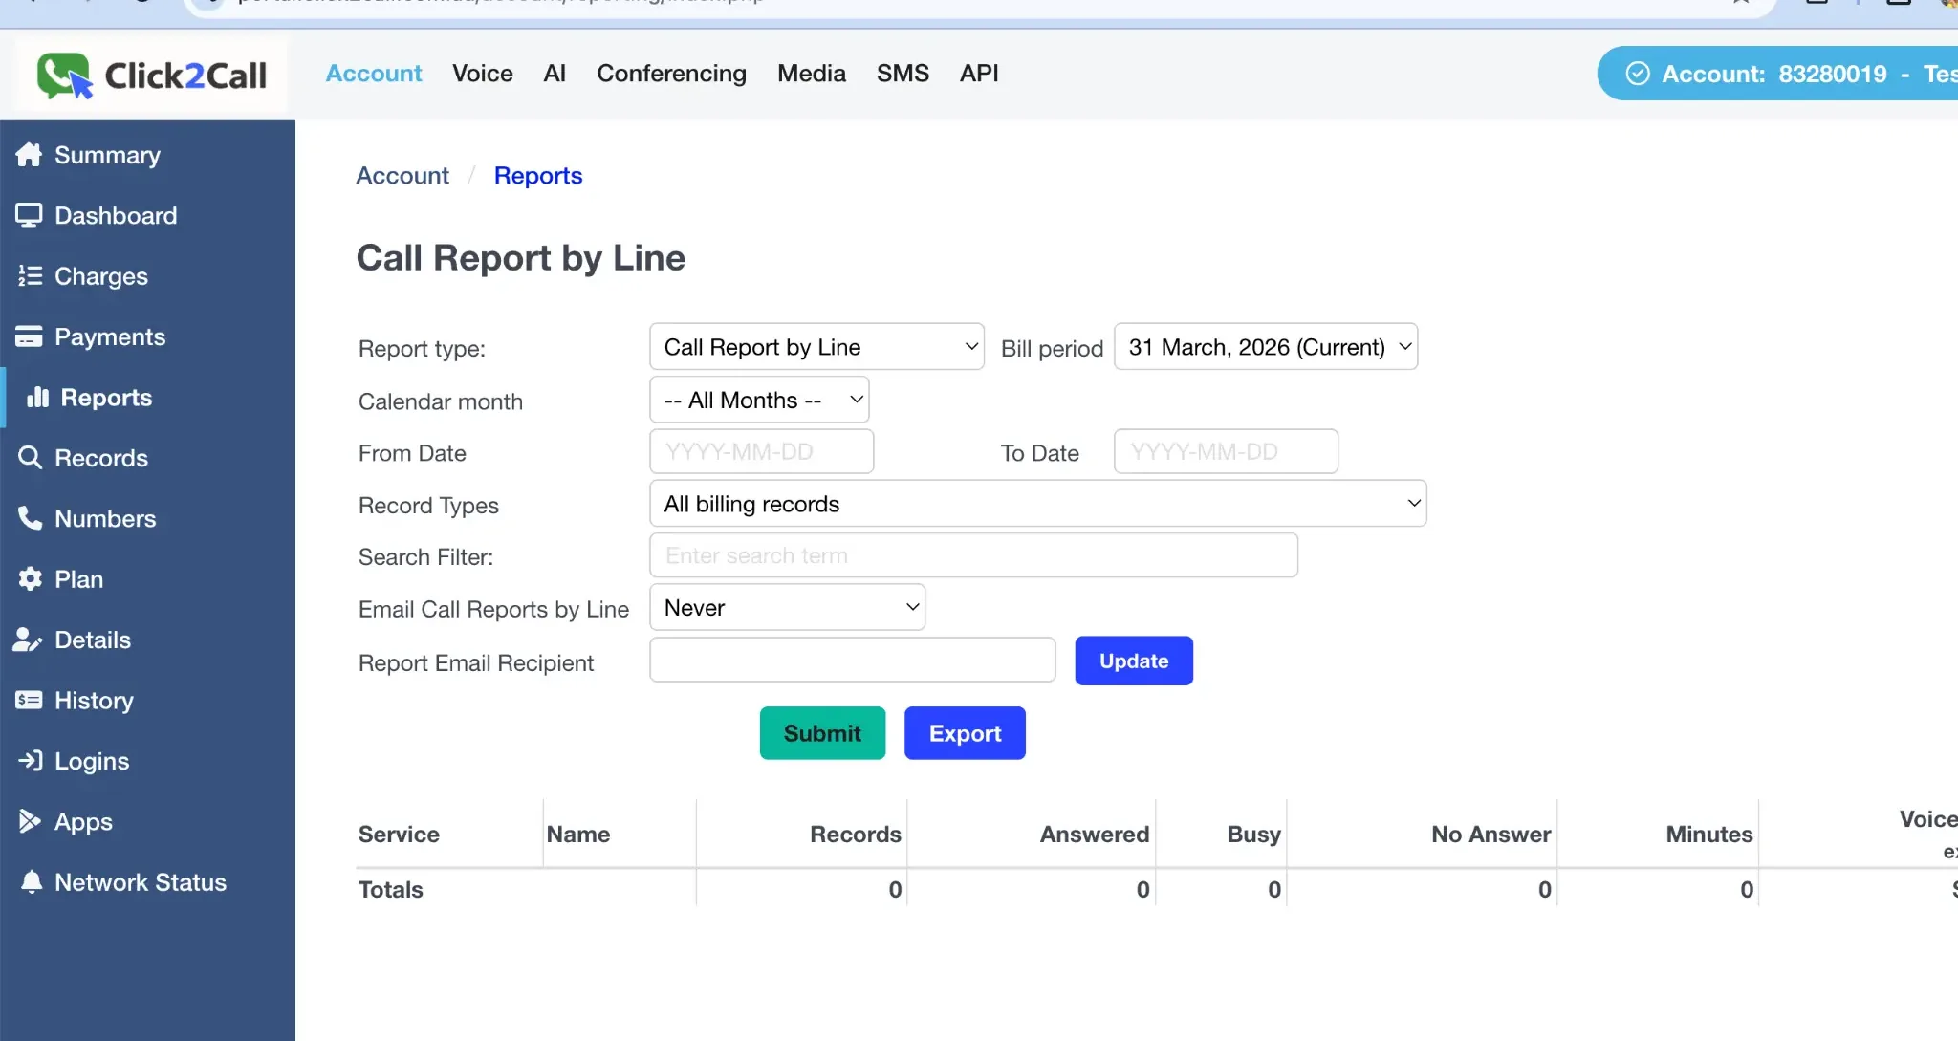Open the SMS section
The image size is (1958, 1041).
pos(902,74)
